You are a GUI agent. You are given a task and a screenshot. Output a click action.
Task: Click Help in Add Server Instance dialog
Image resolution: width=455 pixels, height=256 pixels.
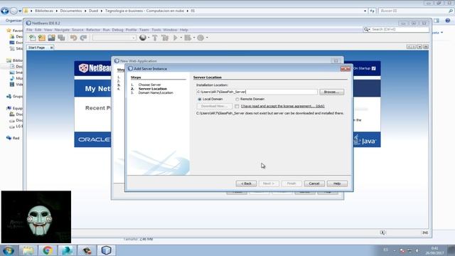pos(337,183)
